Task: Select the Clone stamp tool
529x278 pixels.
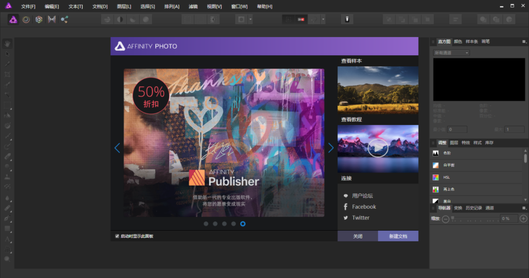Action: 7,177
